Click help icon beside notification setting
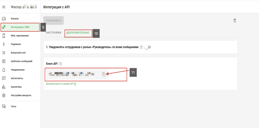Image resolution: width=259 pixels, height=128 pixels. pos(141,47)
